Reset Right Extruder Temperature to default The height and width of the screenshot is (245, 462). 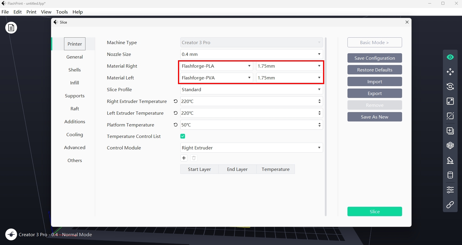(176, 101)
